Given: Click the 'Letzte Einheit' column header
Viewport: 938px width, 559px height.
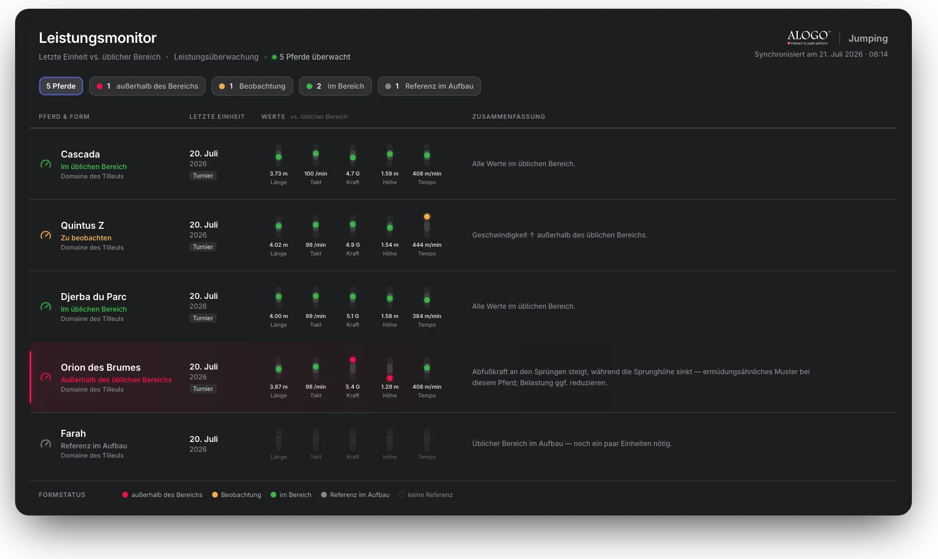Looking at the screenshot, I should click(x=217, y=116).
